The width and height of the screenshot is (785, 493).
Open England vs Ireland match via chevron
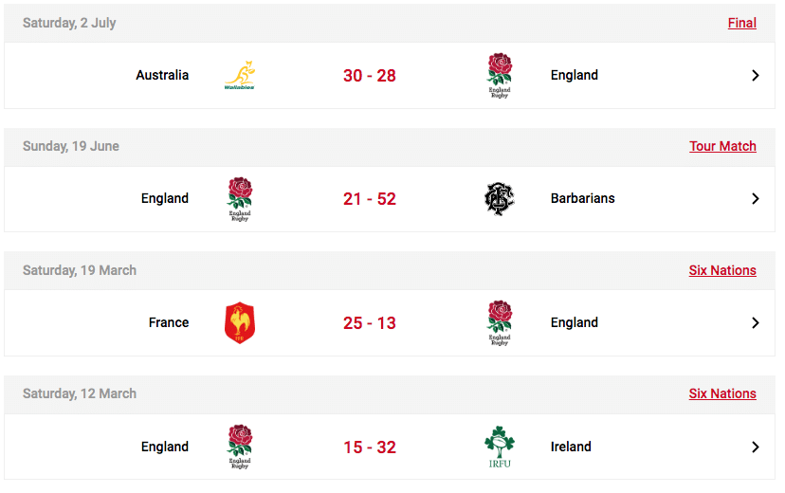(x=756, y=447)
